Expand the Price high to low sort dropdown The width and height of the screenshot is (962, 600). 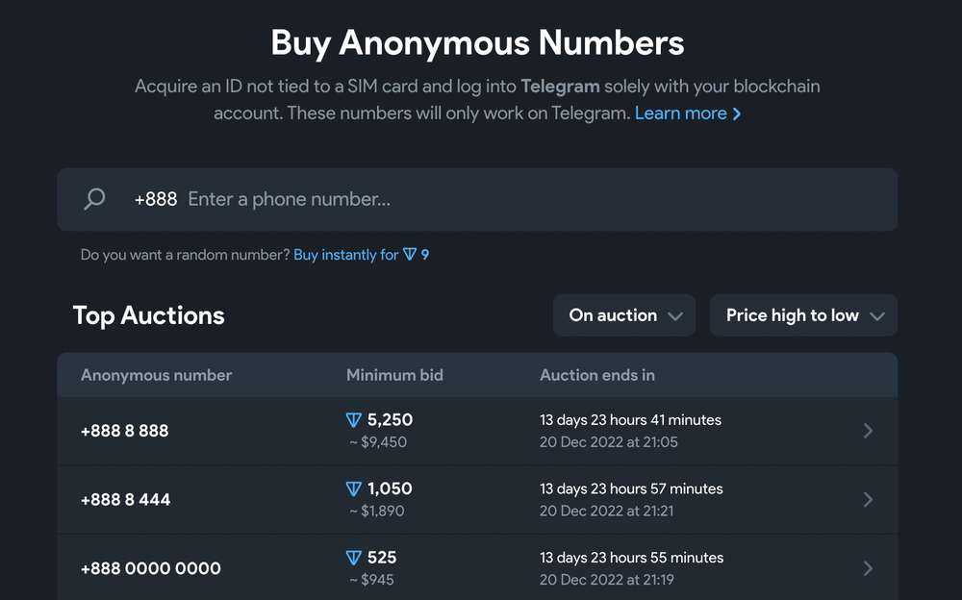point(803,315)
